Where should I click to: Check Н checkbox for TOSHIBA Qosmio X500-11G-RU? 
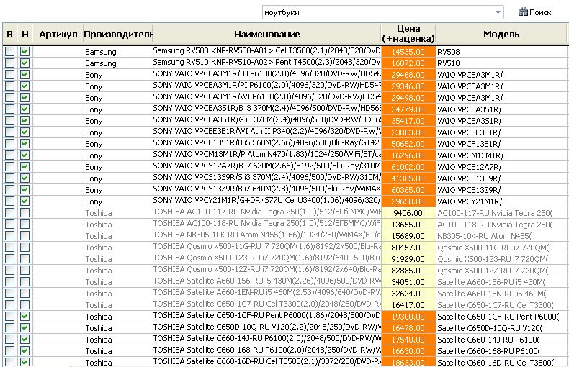tap(24, 248)
